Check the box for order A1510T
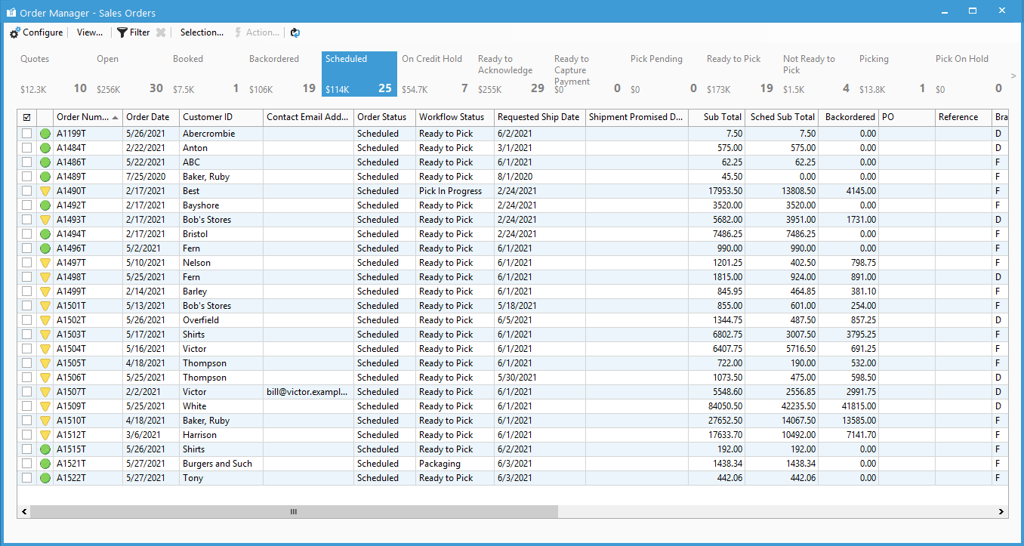Image resolution: width=1024 pixels, height=546 pixels. pyautogui.click(x=27, y=421)
